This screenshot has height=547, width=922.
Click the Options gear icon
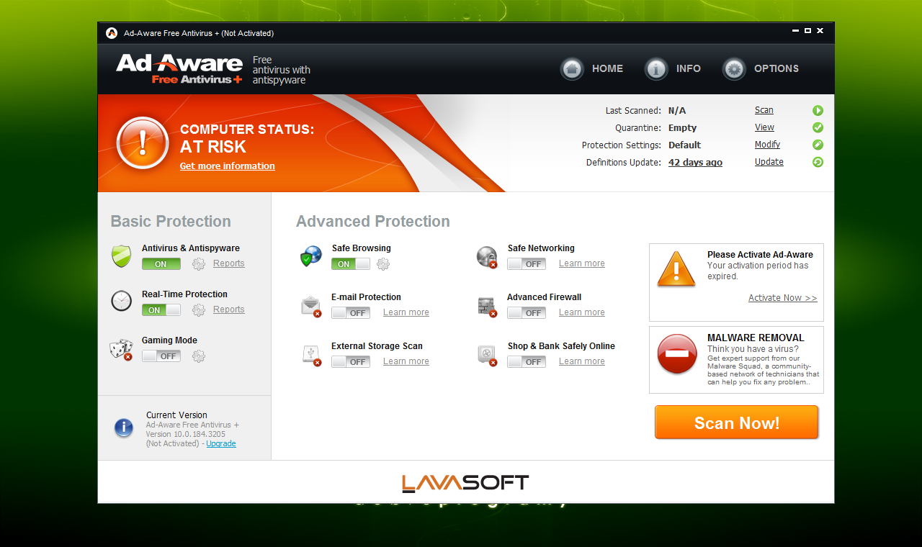click(734, 69)
